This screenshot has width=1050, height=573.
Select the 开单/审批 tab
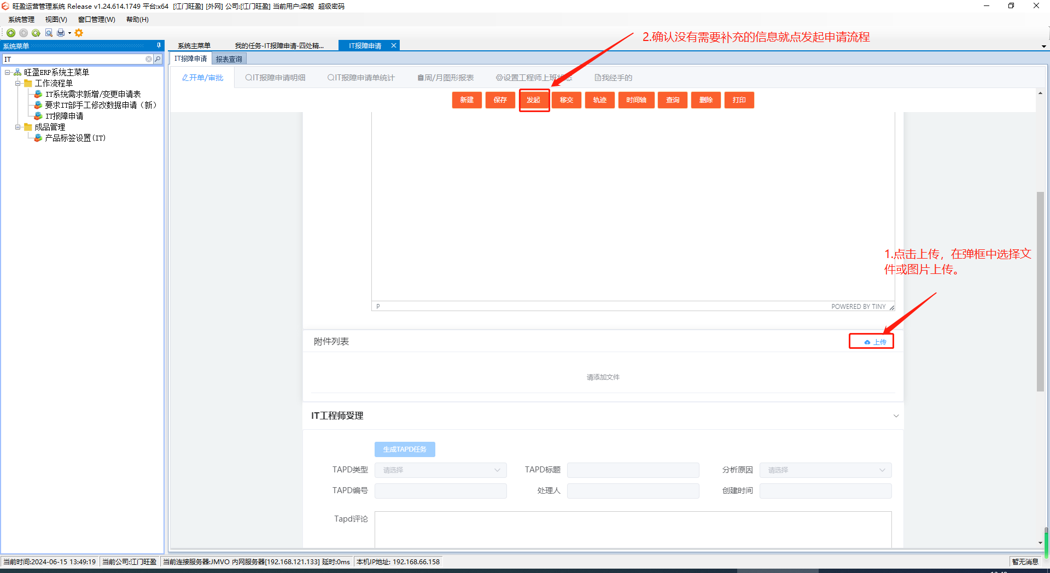pyautogui.click(x=202, y=78)
